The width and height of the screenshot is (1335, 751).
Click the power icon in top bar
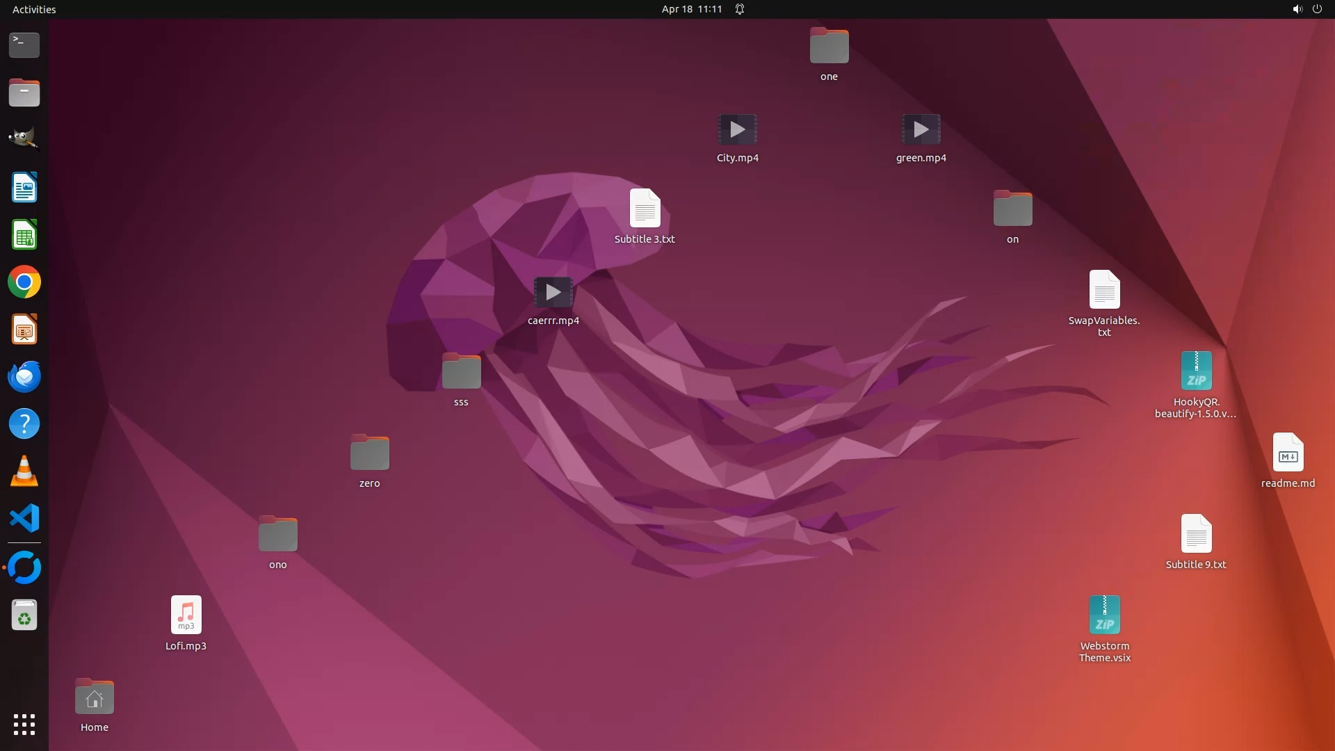[x=1317, y=9]
